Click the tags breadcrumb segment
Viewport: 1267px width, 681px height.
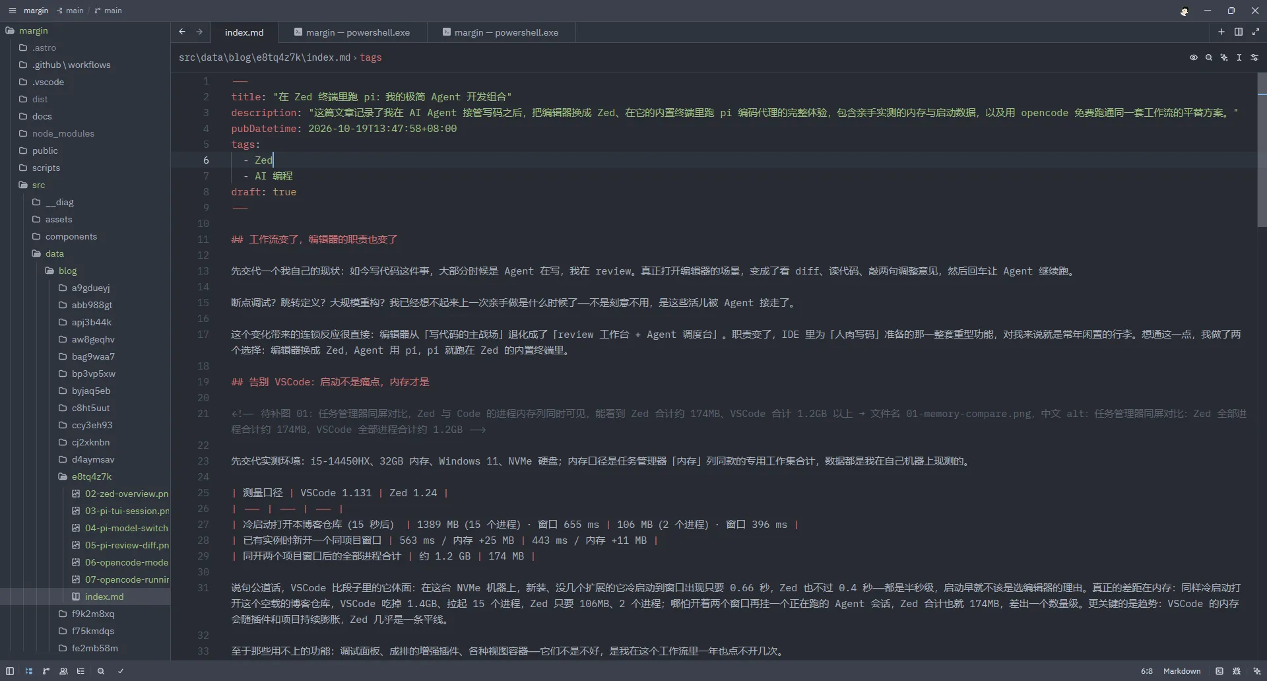(x=371, y=57)
